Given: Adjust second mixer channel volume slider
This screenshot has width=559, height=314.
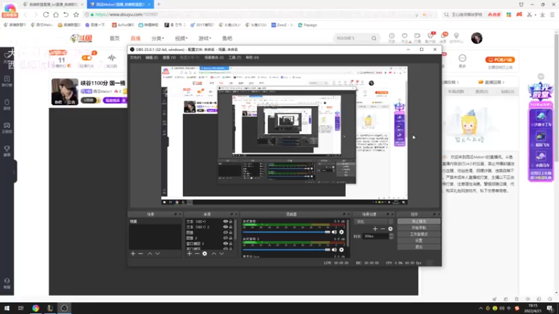Looking at the screenshot, I should tap(286, 250).
